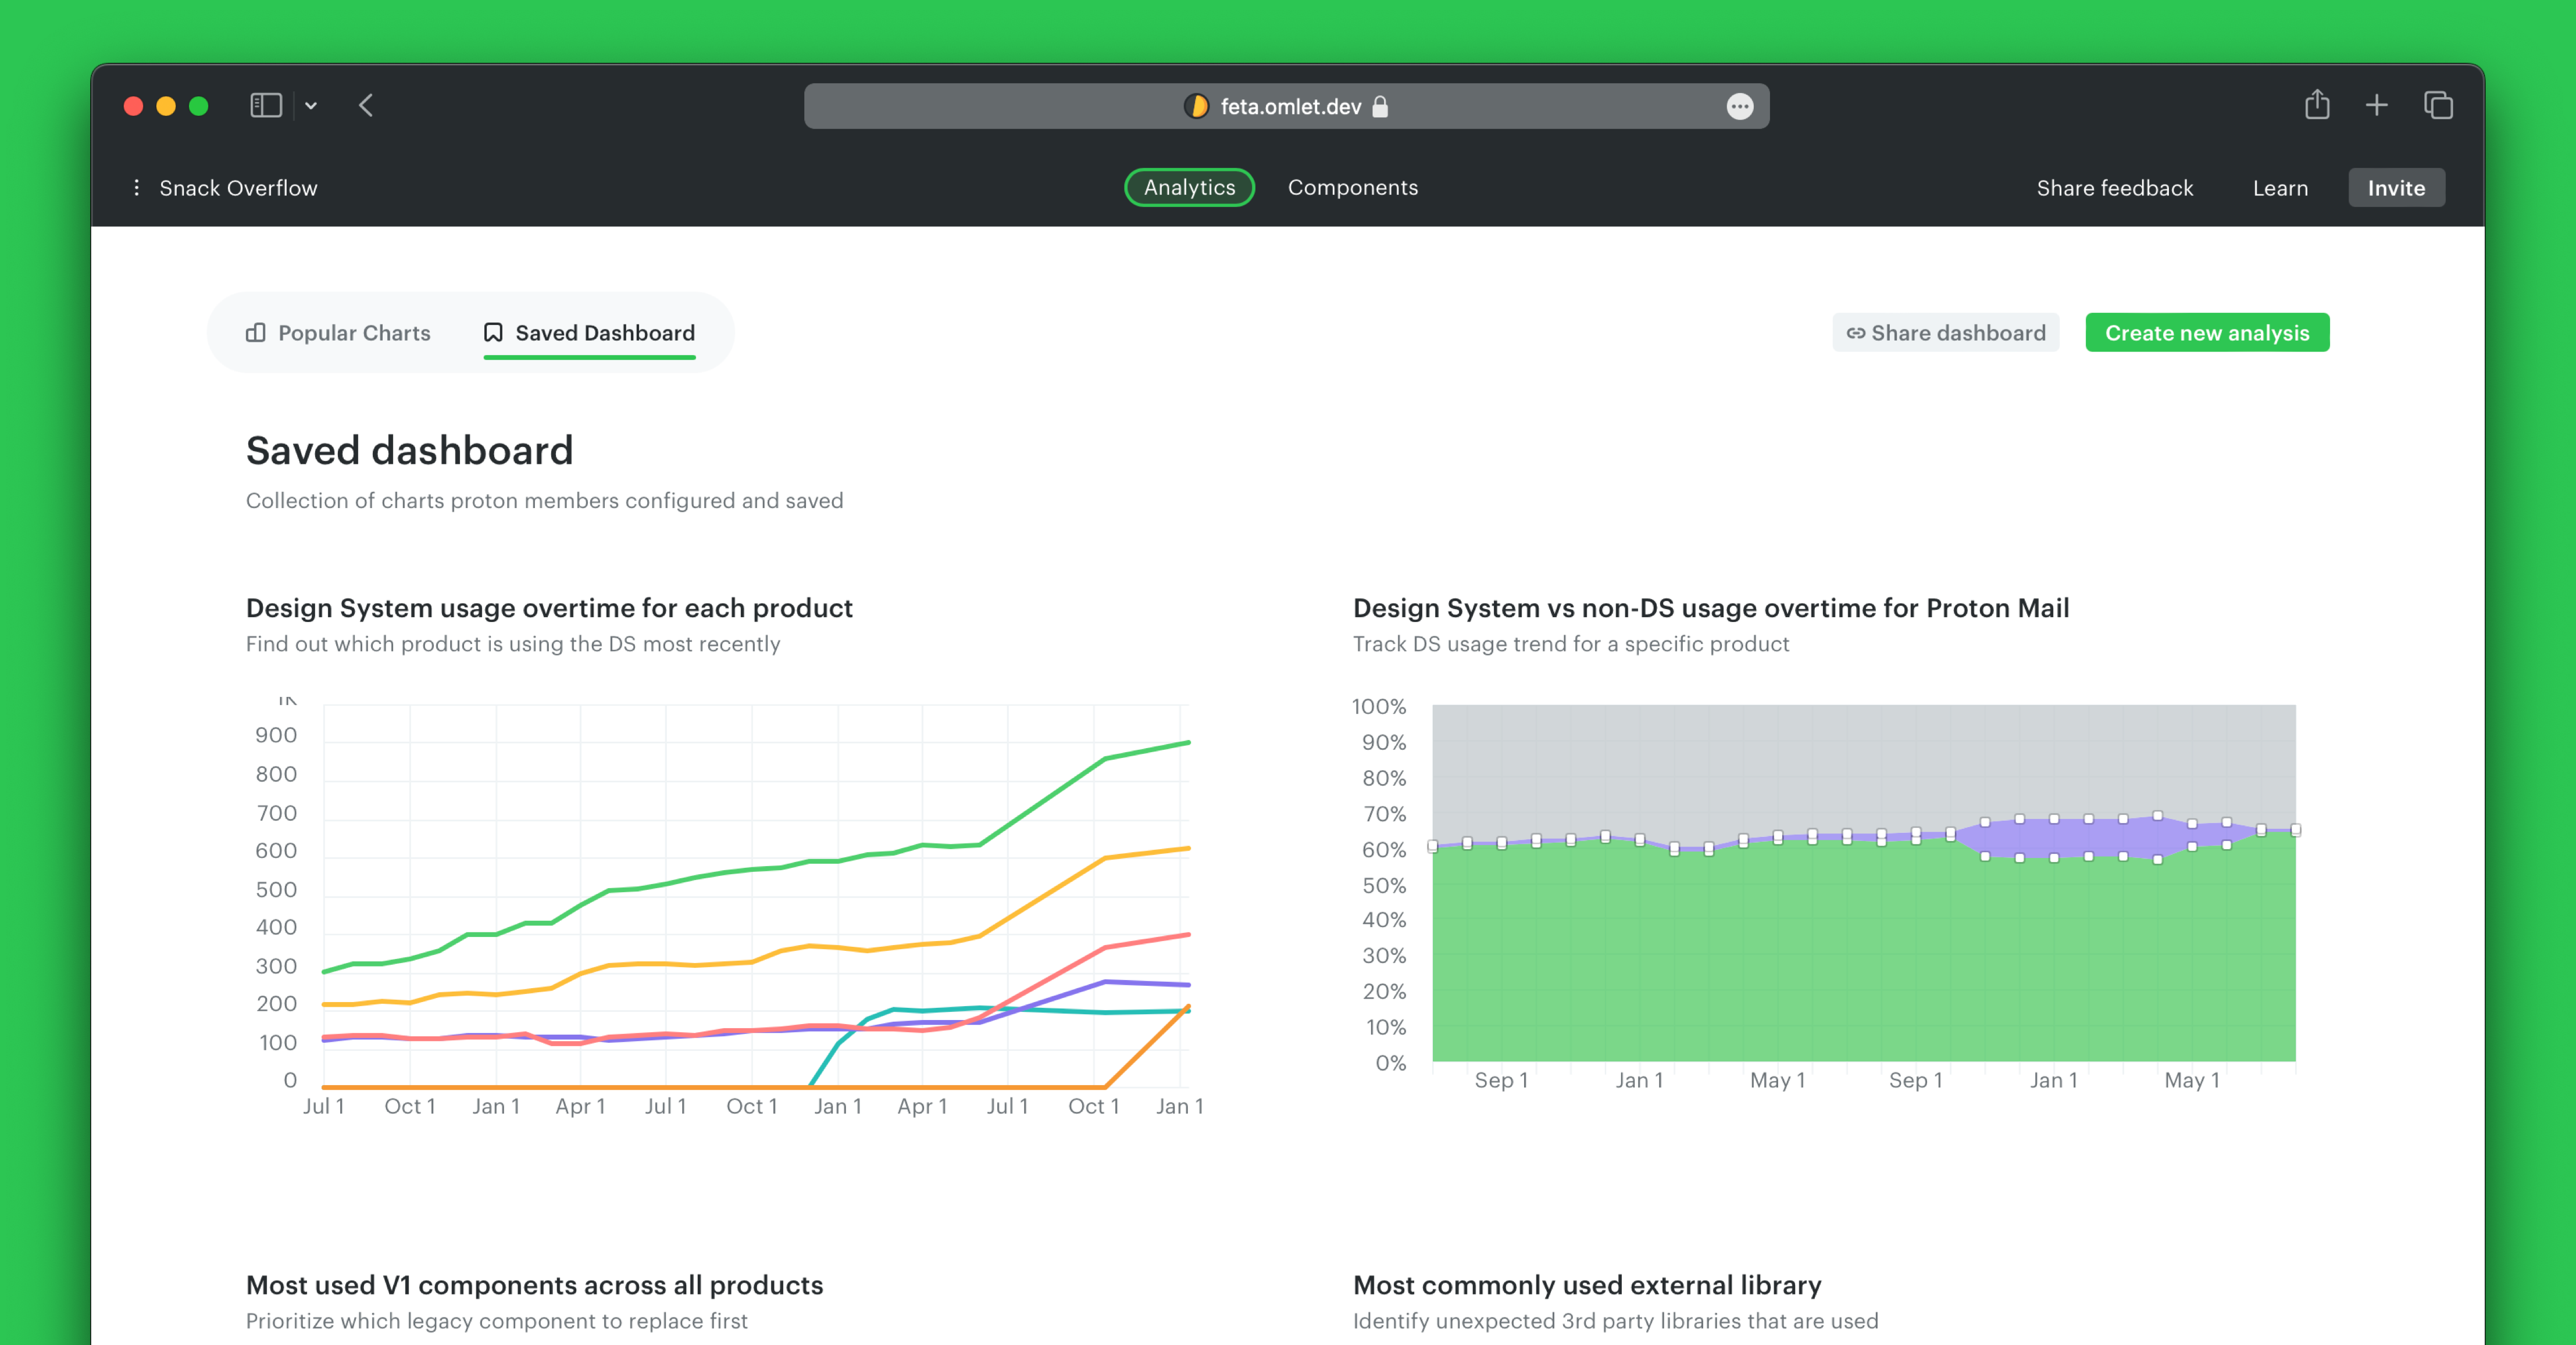Switch to the Components section
Viewport: 2576px width, 1345px height.
(x=1352, y=188)
